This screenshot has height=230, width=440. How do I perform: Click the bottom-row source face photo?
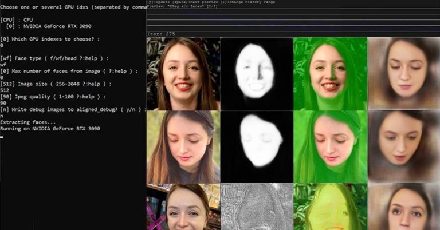(x=183, y=207)
